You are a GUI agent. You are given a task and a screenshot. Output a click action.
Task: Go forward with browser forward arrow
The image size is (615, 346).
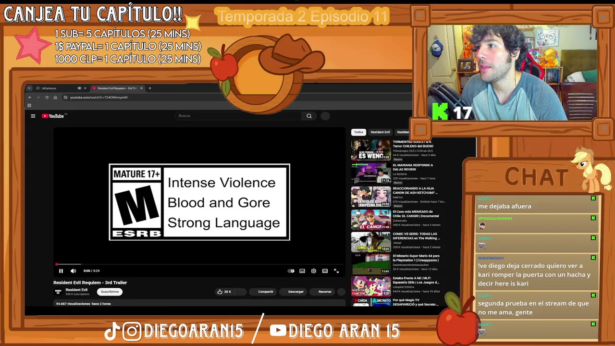(x=38, y=97)
